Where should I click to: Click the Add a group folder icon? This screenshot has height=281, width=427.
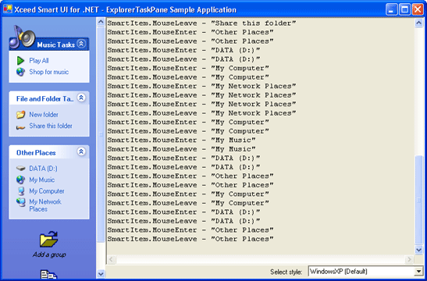pos(49,239)
